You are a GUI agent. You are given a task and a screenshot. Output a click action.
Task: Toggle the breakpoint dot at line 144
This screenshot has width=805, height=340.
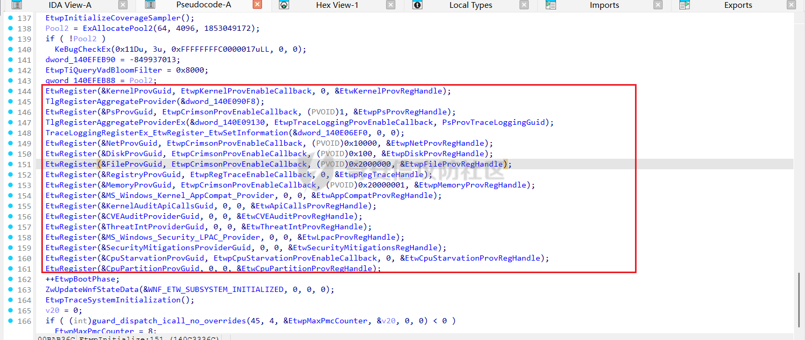(x=12, y=91)
